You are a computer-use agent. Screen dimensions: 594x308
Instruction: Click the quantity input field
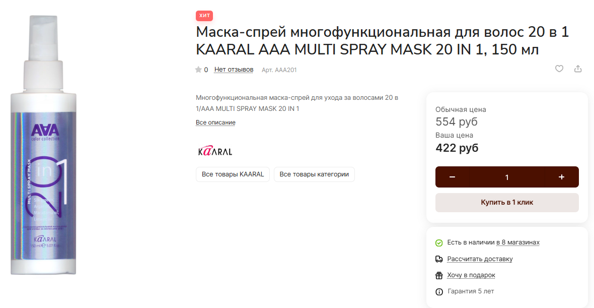point(507,177)
